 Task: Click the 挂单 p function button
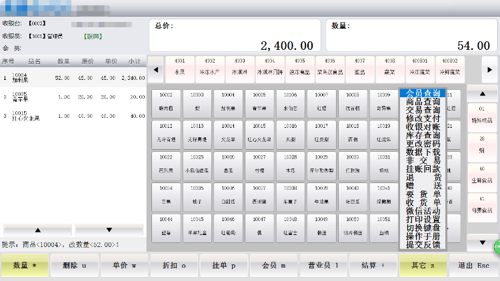pyautogui.click(x=224, y=266)
